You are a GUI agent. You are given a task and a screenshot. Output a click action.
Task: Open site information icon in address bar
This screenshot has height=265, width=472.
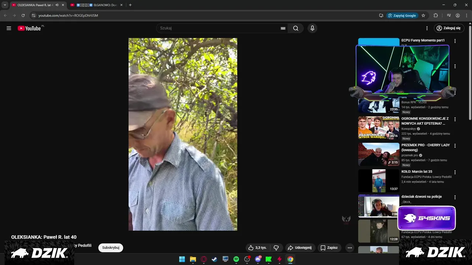[x=33, y=15]
